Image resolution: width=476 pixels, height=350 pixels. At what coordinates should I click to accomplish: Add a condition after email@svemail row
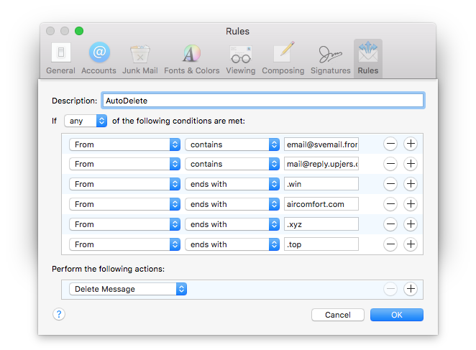[x=411, y=144]
